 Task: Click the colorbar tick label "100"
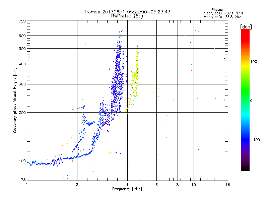coord(254,62)
